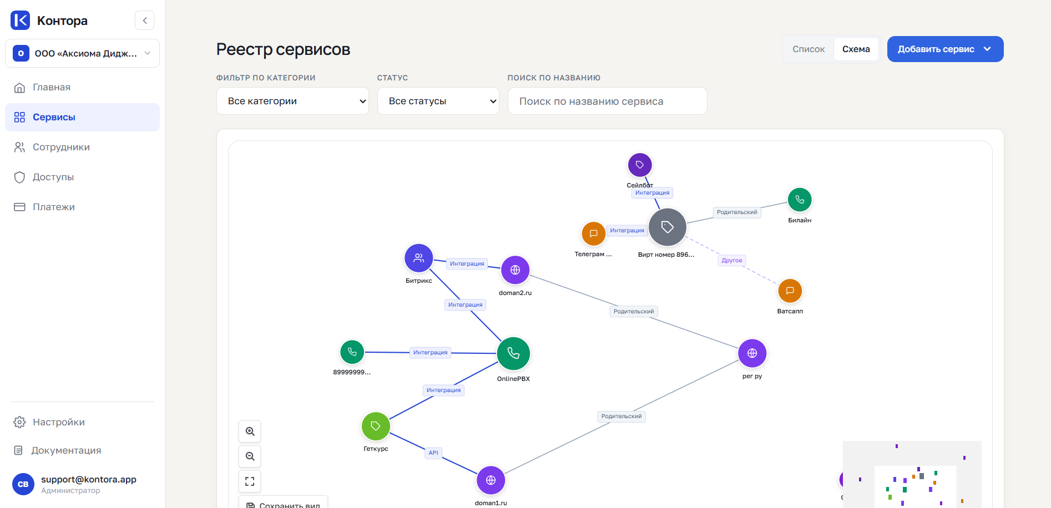Viewport: 1051px width, 508px height.
Task: Click the Реестр сервисов heading
Action: point(283,49)
